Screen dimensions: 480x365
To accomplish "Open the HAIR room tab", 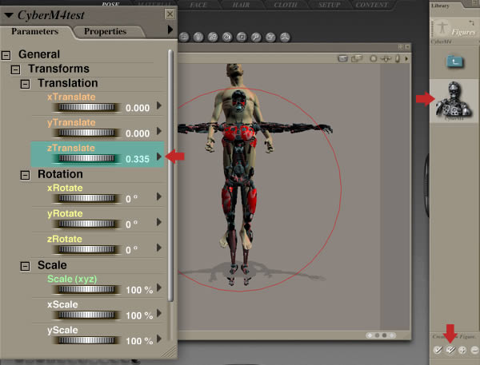I will (x=241, y=5).
